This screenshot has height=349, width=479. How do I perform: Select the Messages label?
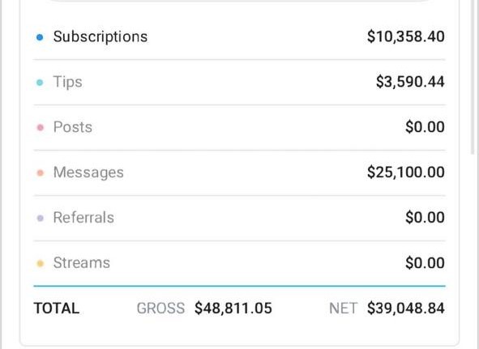[88, 172]
